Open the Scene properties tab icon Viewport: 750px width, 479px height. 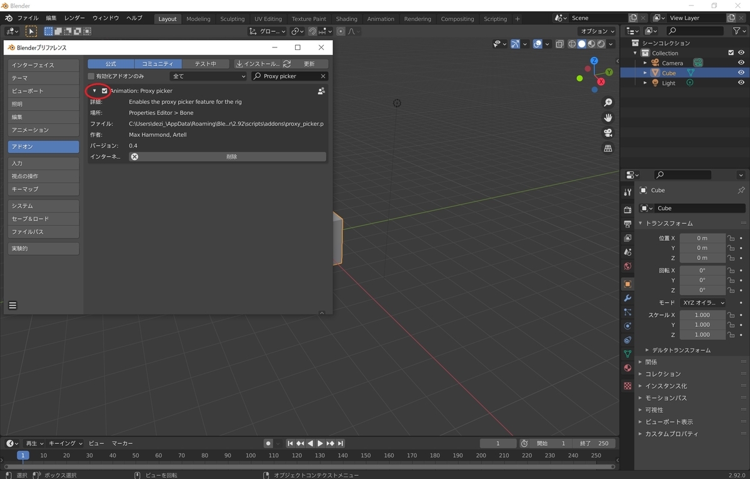pyautogui.click(x=627, y=252)
